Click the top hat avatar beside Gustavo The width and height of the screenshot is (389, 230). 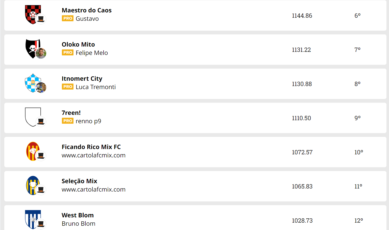[x=41, y=19]
